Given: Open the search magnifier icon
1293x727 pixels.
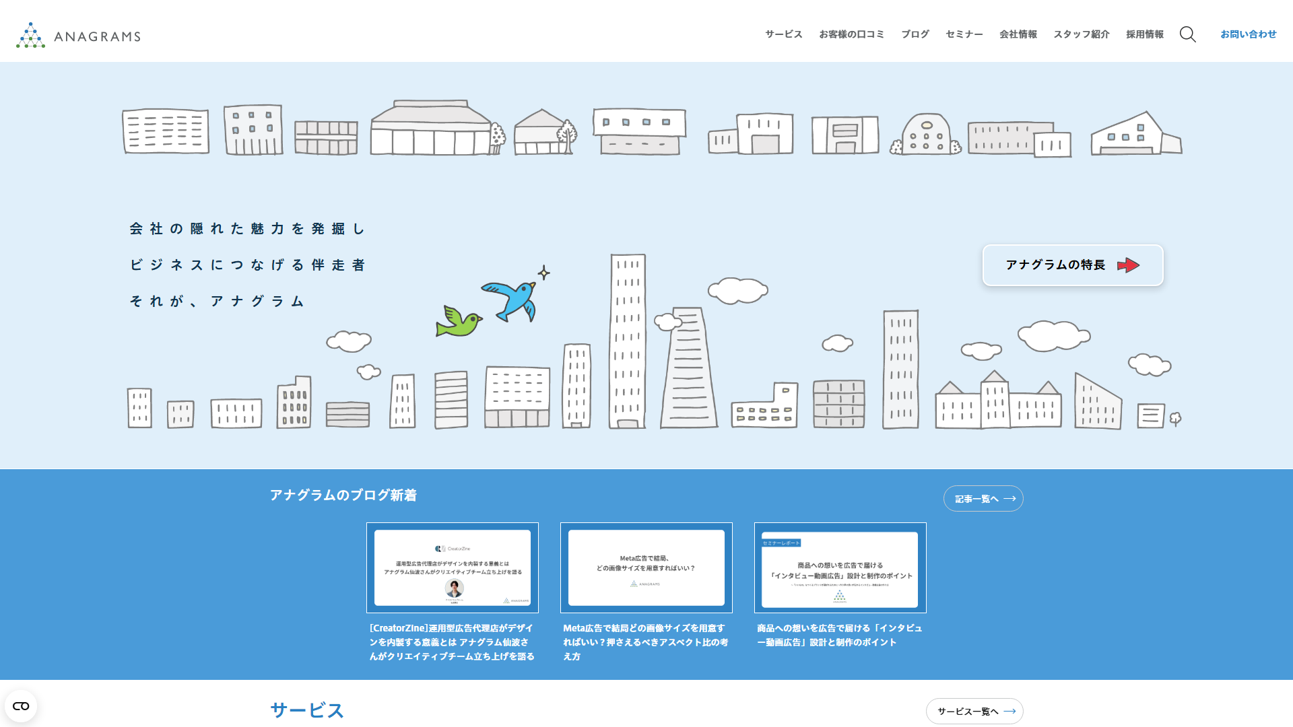Looking at the screenshot, I should point(1187,34).
